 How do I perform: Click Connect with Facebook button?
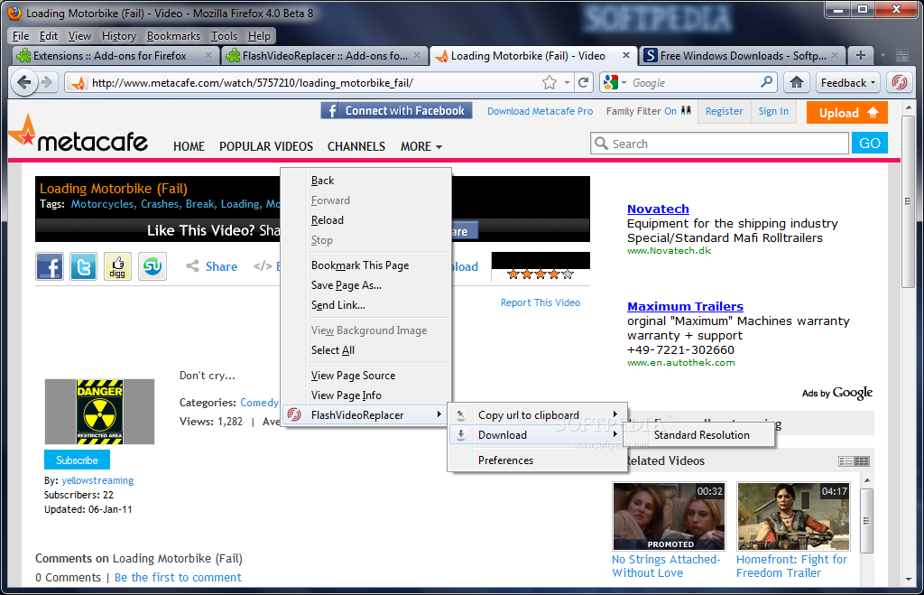(x=397, y=111)
